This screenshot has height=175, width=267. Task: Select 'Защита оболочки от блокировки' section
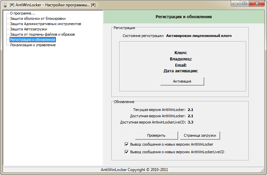(38, 18)
